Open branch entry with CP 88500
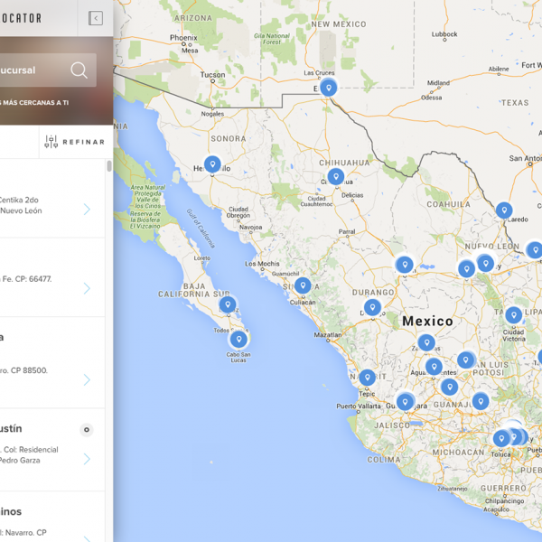 [x=52, y=362]
